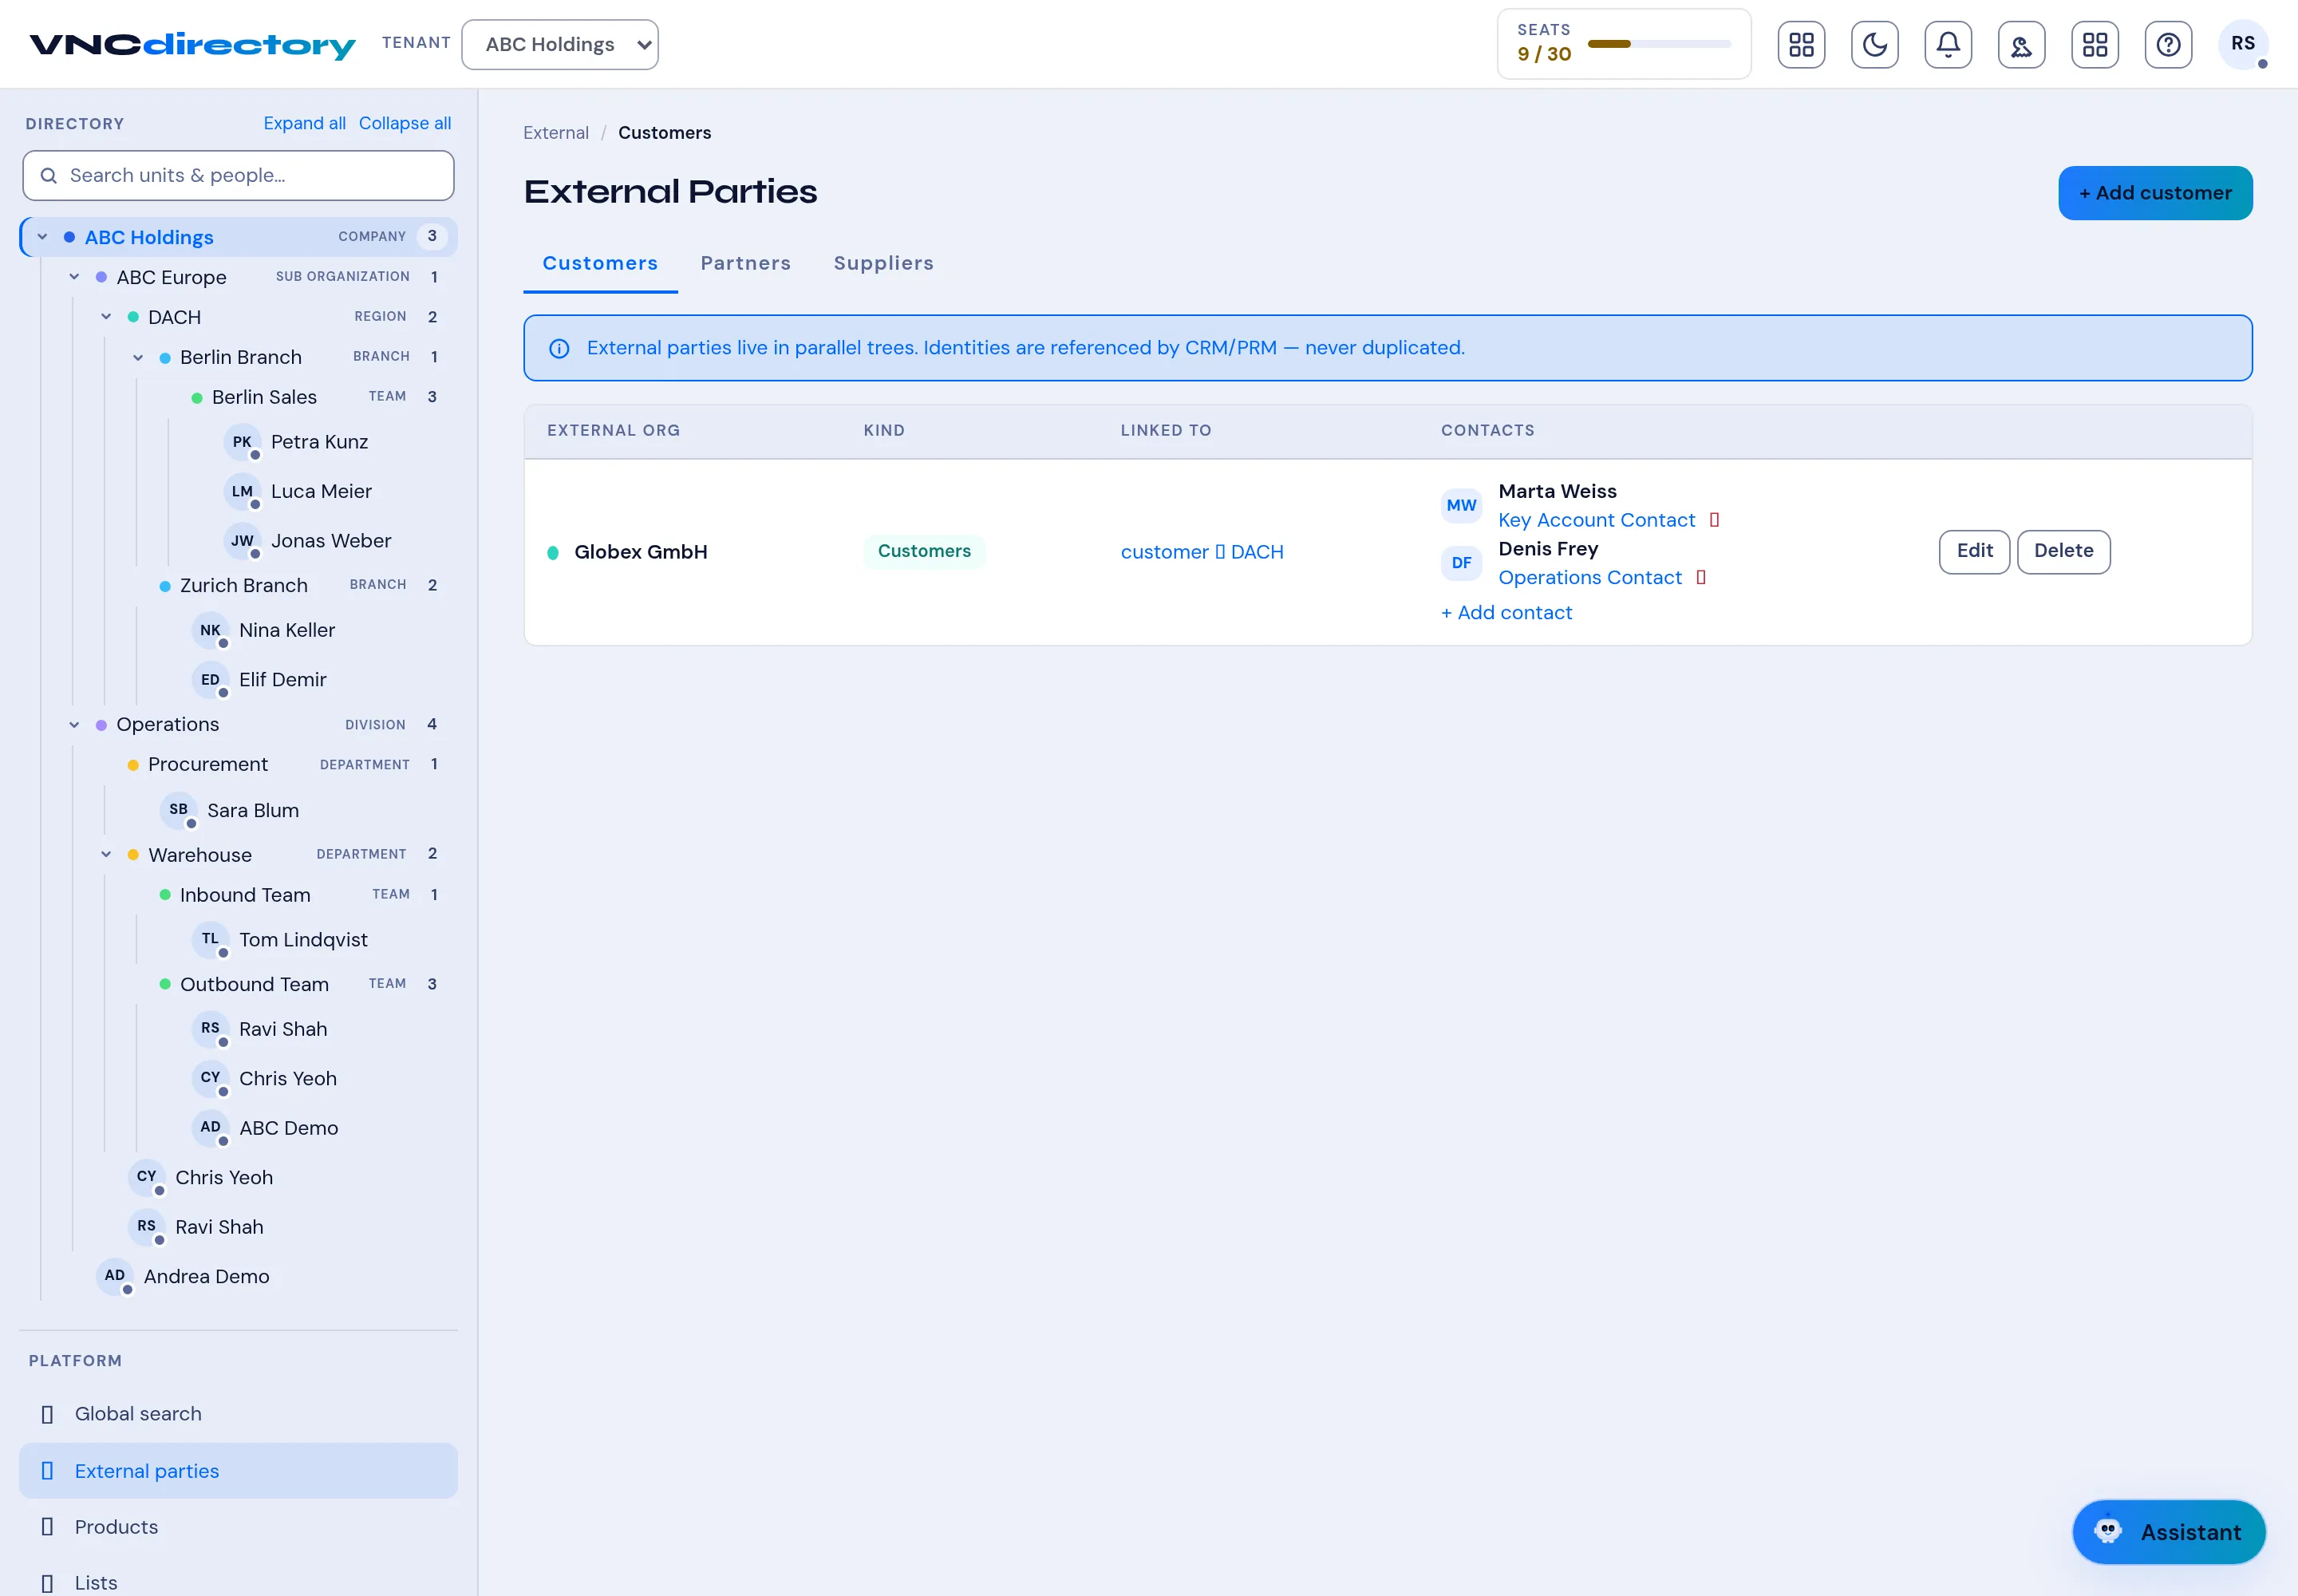Toggle dark mode with the moon icon

(1874, 44)
